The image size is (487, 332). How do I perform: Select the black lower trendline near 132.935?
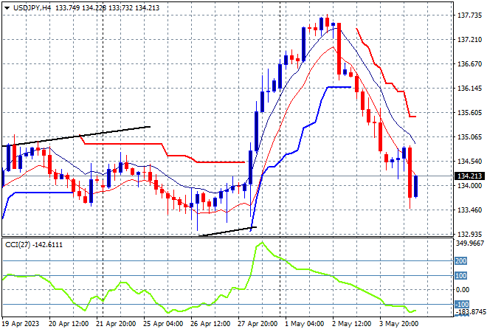pyautogui.click(x=228, y=232)
